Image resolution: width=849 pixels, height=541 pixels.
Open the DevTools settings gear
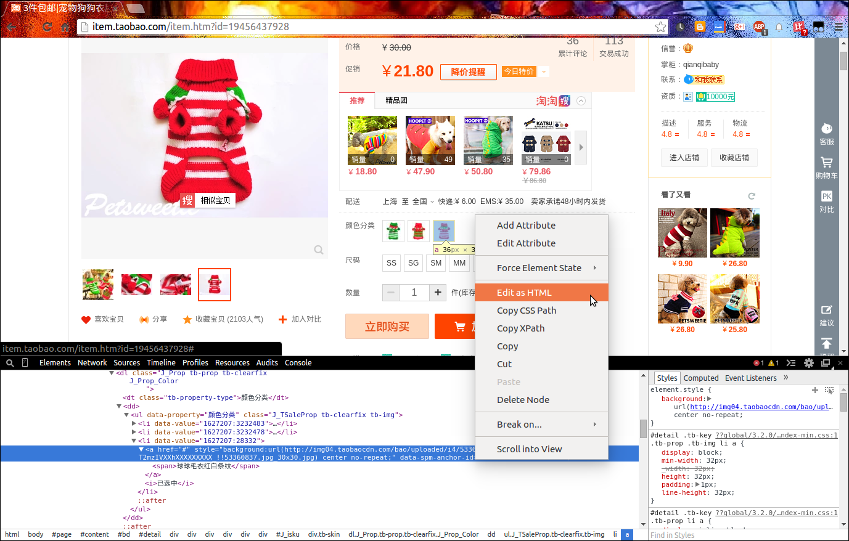point(809,363)
